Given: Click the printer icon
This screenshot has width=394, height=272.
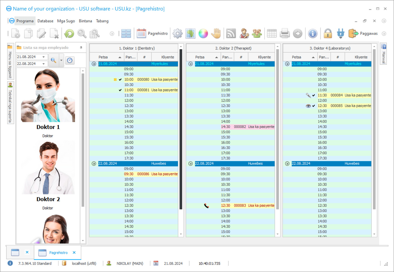Looking at the screenshot, I should coord(285,34).
